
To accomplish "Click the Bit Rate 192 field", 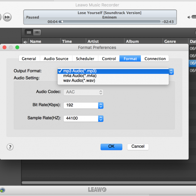I will click(x=81, y=106).
